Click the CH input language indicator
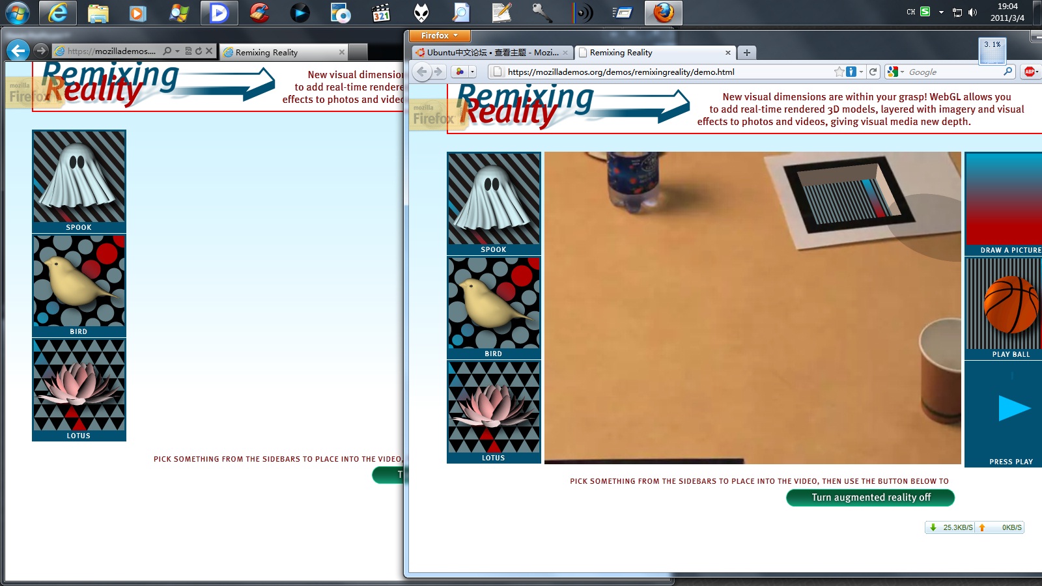Image resolution: width=1042 pixels, height=586 pixels. [910, 12]
